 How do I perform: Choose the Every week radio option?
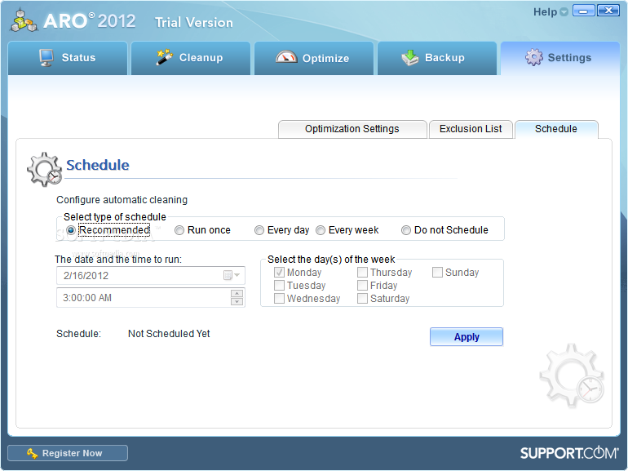pyautogui.click(x=321, y=230)
